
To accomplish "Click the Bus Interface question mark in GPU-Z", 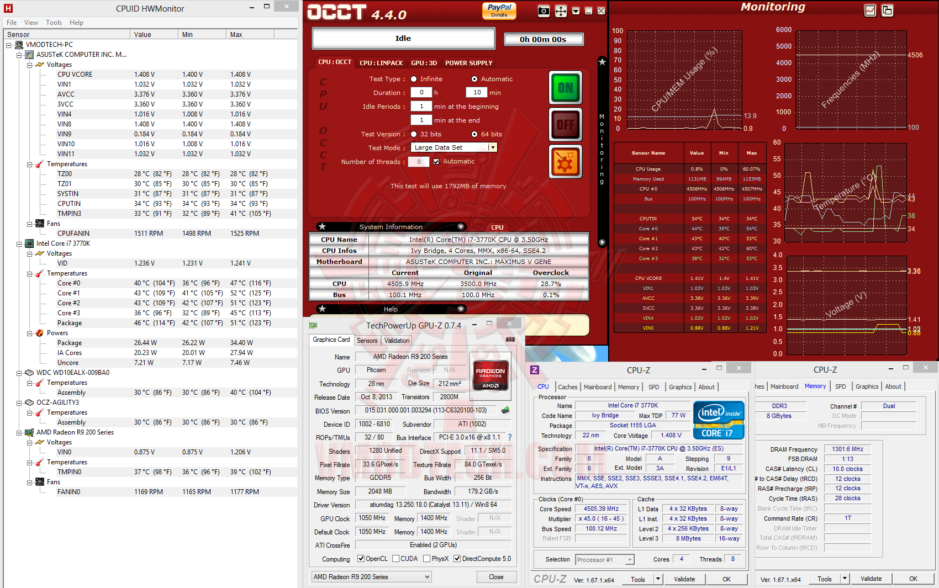I will (x=510, y=437).
